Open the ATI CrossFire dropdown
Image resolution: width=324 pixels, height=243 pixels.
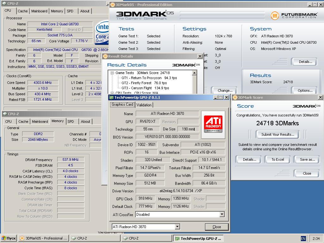[x=222, y=214]
